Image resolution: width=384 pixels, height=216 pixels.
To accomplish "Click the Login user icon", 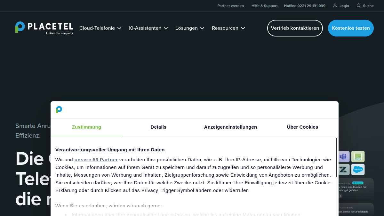I will click(x=335, y=5).
